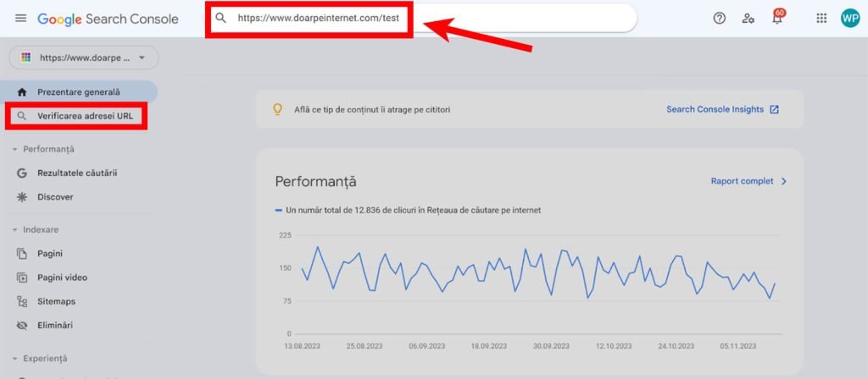This screenshot has width=868, height=379.
Task: Open the WP account avatar
Action: tap(849, 19)
